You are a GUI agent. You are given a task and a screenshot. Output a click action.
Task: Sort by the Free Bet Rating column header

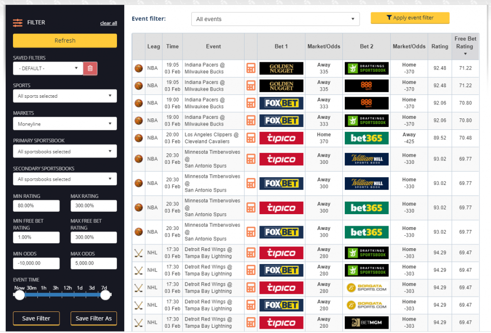(465, 46)
